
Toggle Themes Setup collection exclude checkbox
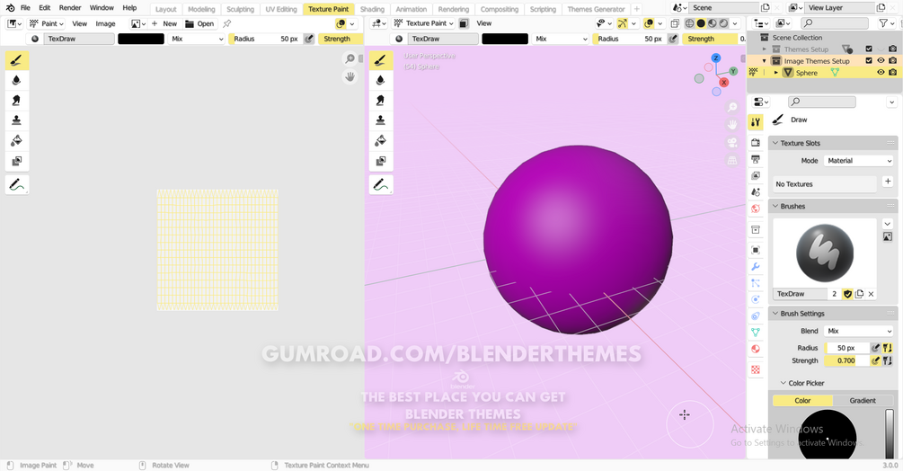tap(869, 49)
